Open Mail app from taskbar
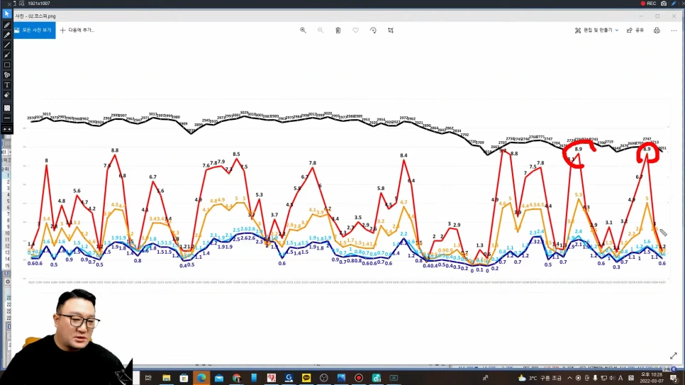This screenshot has height=385, width=685. click(219, 378)
